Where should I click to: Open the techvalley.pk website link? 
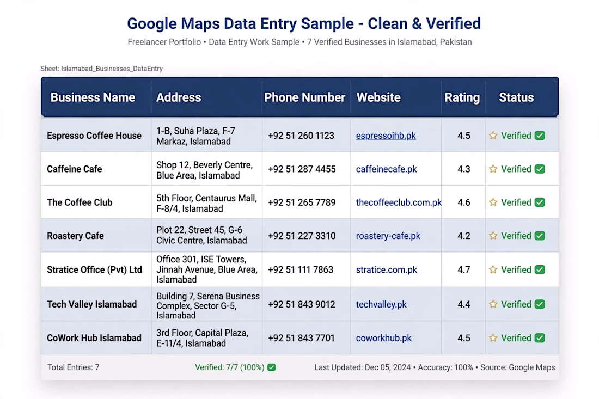click(x=381, y=304)
